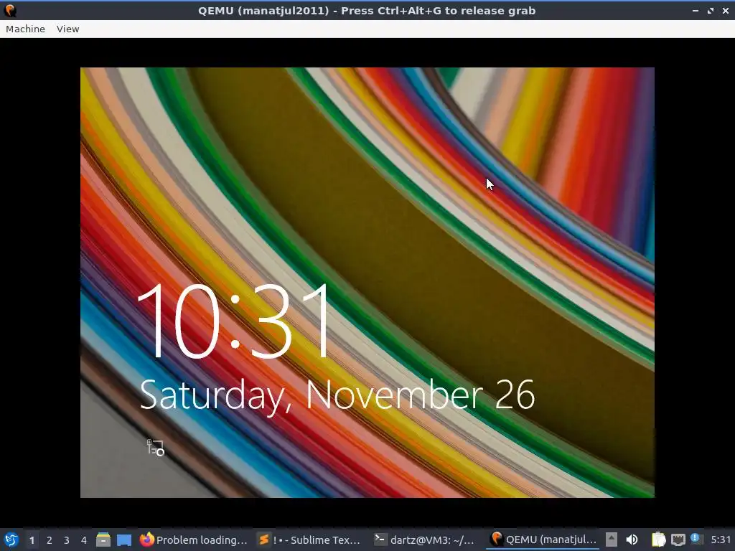
Task: Click the Saturday, November 26 date text
Action: (x=337, y=396)
